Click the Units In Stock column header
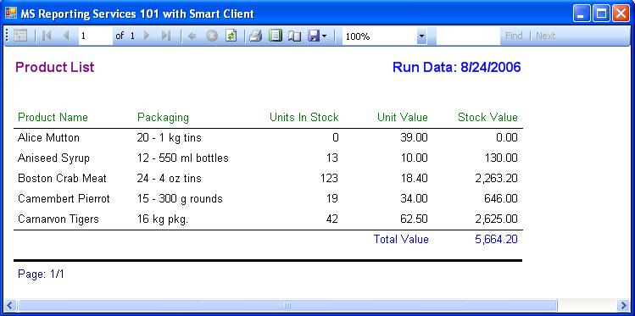This screenshot has width=635, height=316. click(x=304, y=118)
